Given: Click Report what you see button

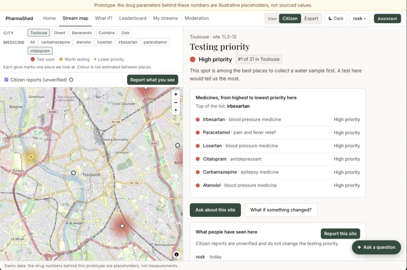Looking at the screenshot, I should [152, 80].
